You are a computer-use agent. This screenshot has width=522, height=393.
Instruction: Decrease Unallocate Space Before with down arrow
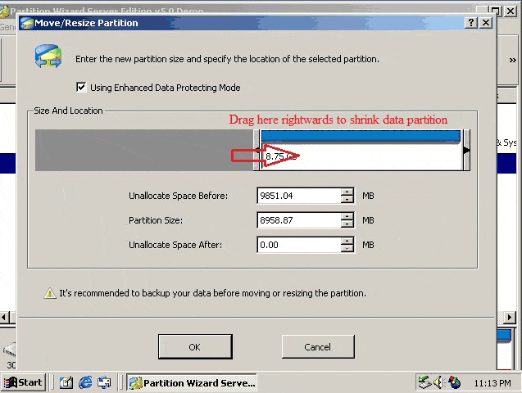coord(347,200)
